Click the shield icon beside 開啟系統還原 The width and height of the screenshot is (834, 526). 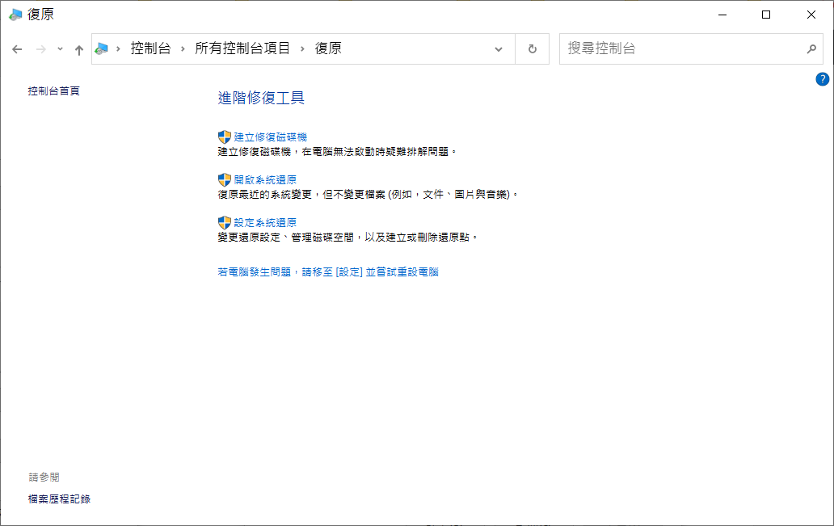225,179
